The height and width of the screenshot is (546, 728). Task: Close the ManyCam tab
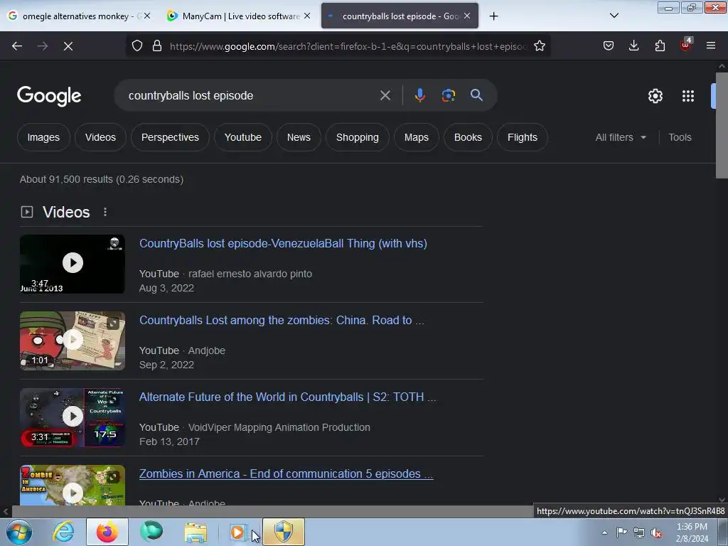click(x=307, y=16)
